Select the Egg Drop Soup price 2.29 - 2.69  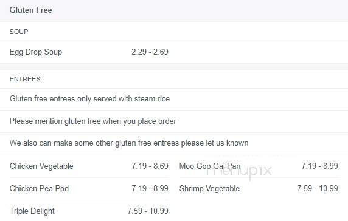[x=150, y=52]
